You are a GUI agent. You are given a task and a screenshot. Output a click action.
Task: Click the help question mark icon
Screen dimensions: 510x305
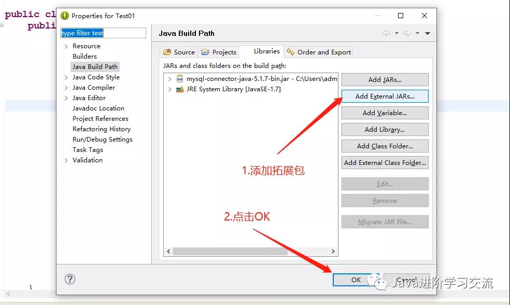[70, 279]
